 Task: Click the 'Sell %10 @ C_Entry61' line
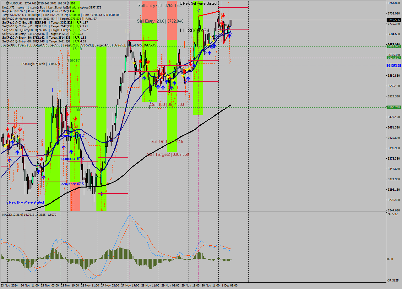45,26
